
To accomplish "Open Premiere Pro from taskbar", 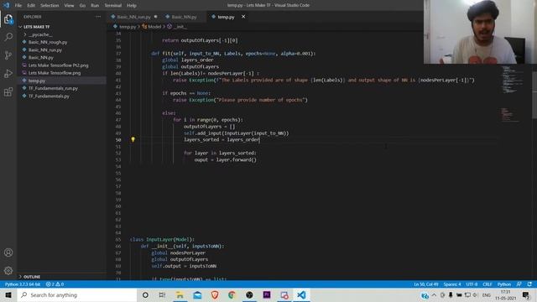I will 267,295.
